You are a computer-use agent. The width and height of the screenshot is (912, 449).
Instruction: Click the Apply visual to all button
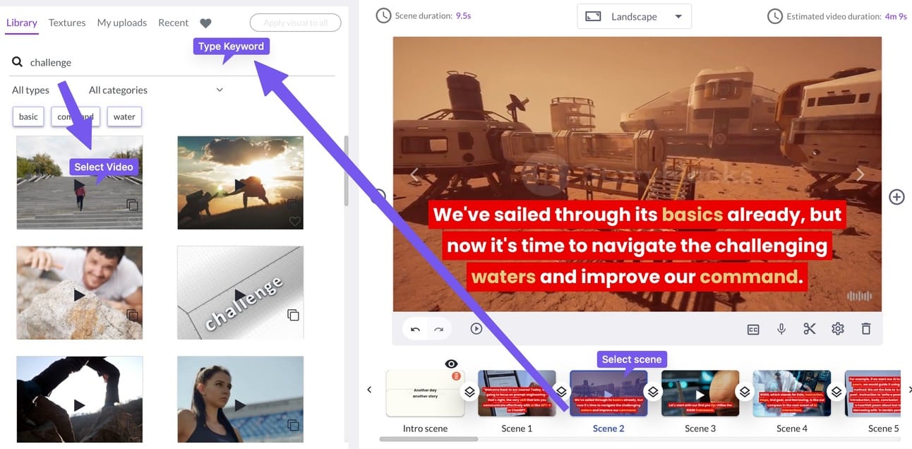[295, 23]
